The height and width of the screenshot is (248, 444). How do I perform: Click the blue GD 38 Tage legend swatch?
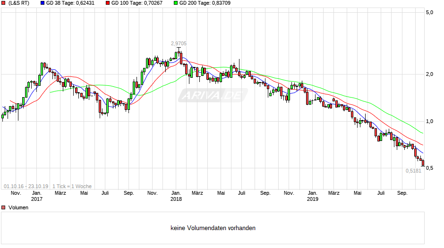coord(43,3)
